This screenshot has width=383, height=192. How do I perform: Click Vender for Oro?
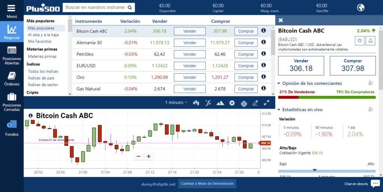tap(190, 77)
